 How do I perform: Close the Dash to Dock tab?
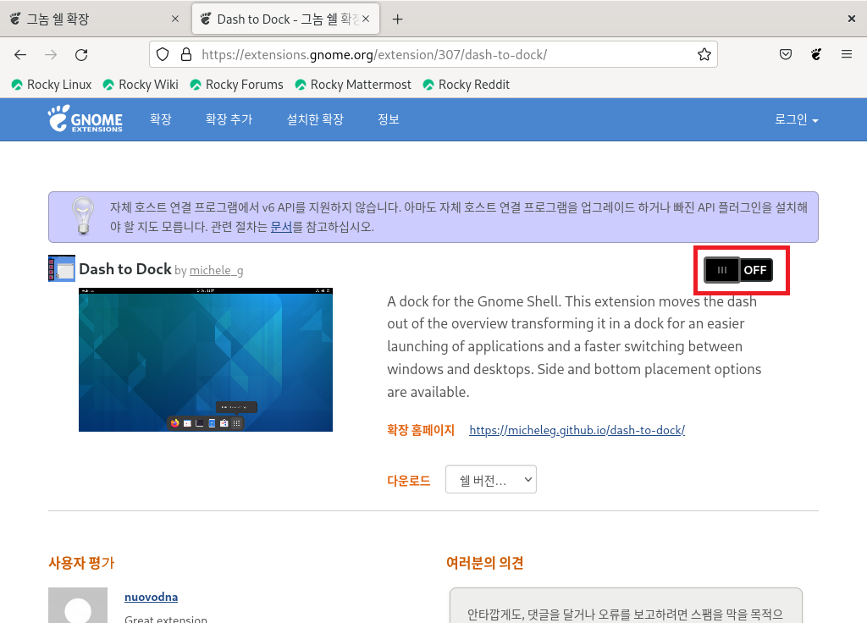coord(366,19)
